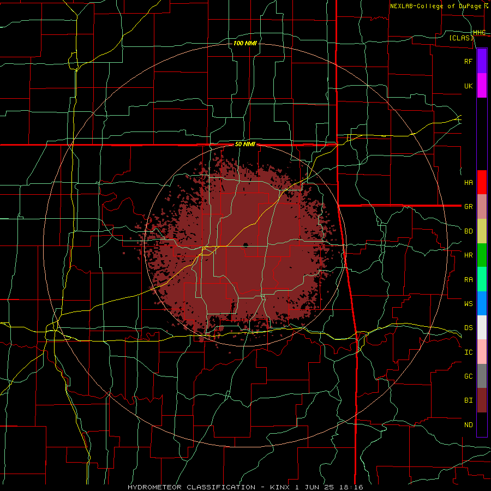The height and width of the screenshot is (491, 491).
Task: Click the black radar site dot
Action: (245, 245)
